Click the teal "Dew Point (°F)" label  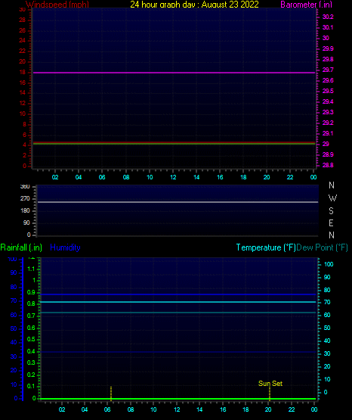click(322, 247)
